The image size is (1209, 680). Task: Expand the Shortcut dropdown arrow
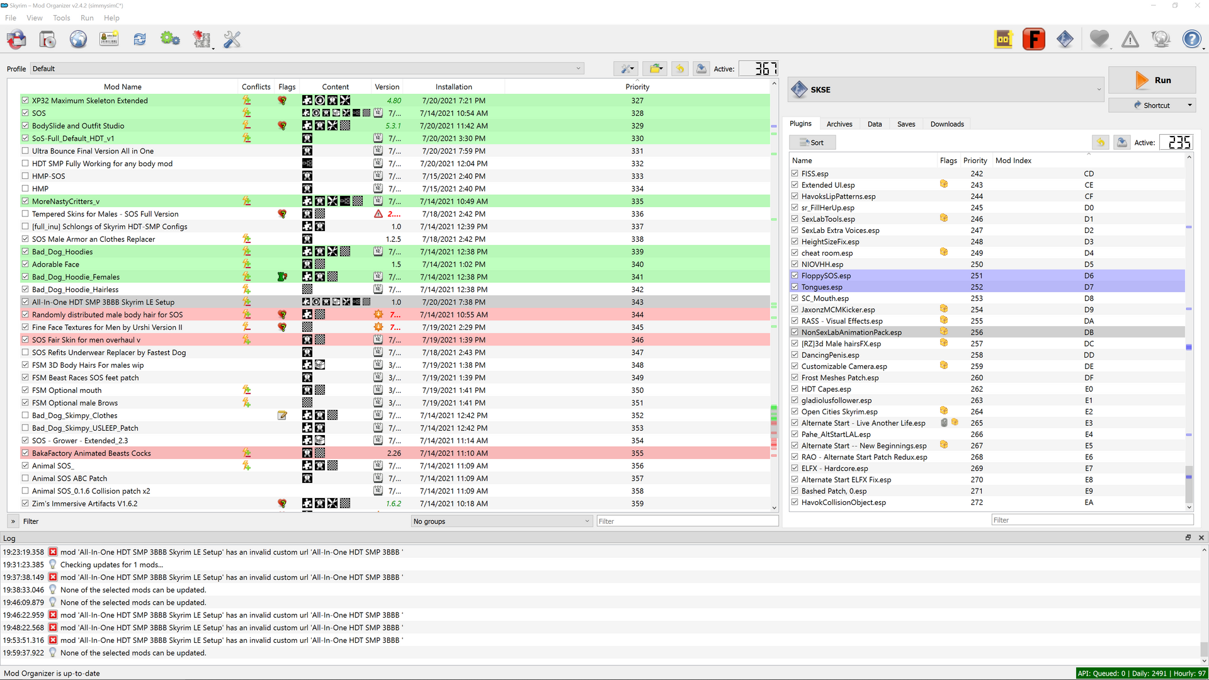[1189, 105]
